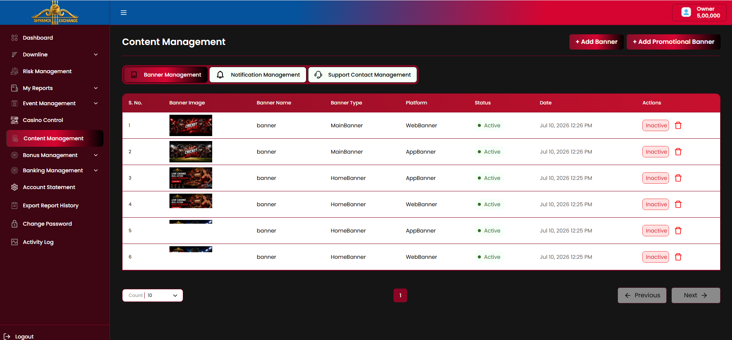Click the Account Statement gear icon
The width and height of the screenshot is (732, 340).
(15, 187)
